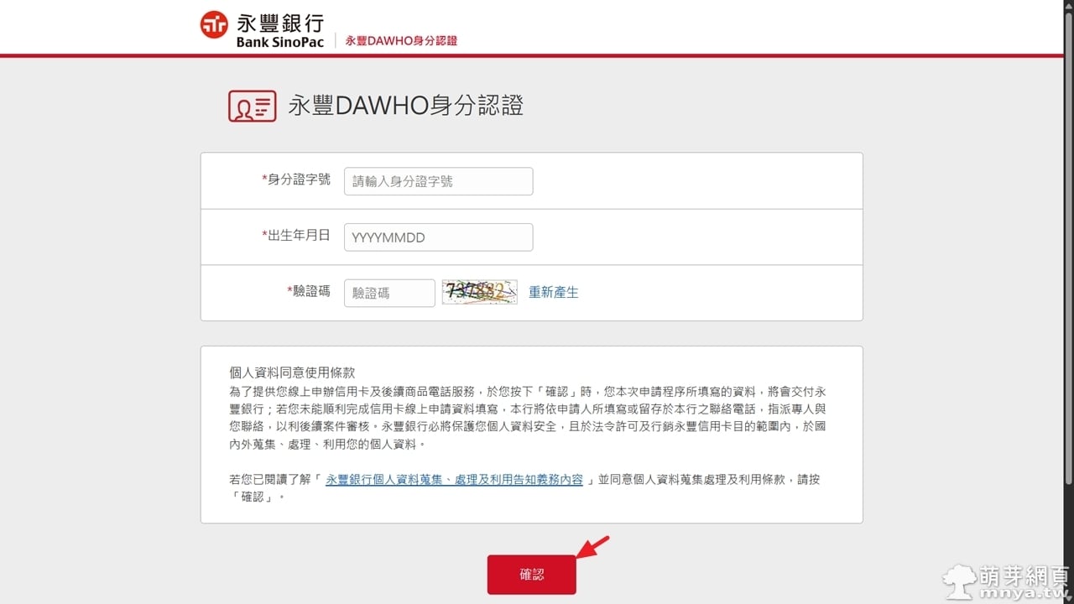Screen dimensions: 1074x604
Task: Click into the 驗證碼 text box
Action: [389, 293]
